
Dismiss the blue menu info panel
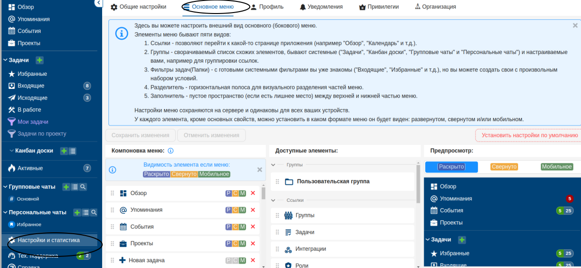coord(575,25)
